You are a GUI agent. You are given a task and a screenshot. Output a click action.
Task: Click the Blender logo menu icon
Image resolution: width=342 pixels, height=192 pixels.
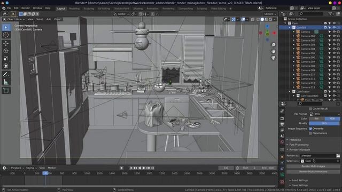pyautogui.click(x=4, y=8)
